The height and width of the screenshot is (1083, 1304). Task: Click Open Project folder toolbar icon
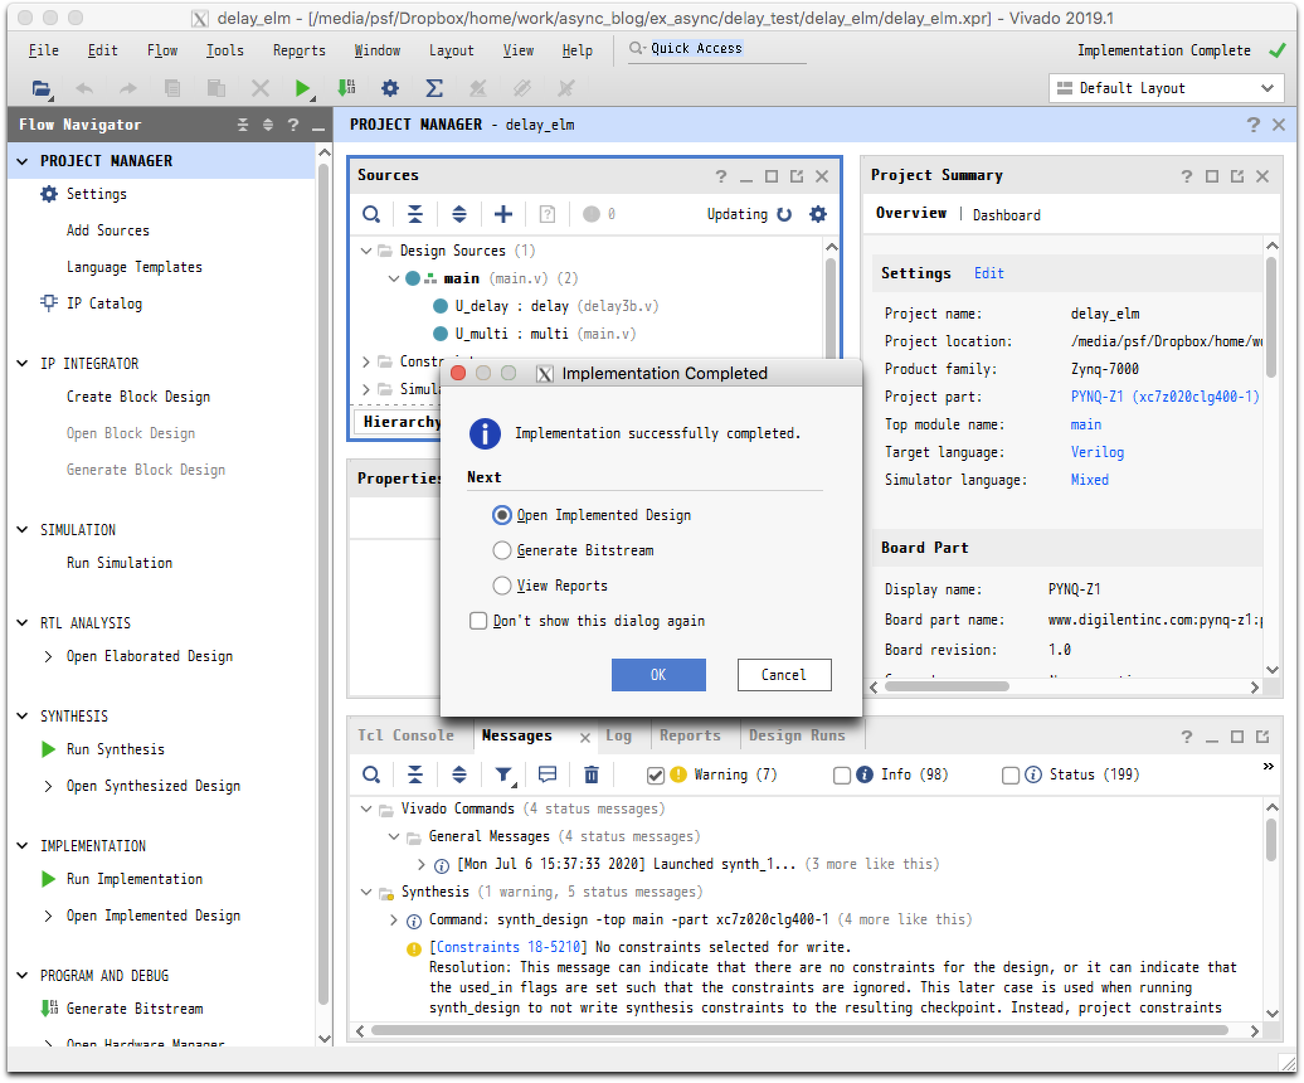click(x=42, y=88)
